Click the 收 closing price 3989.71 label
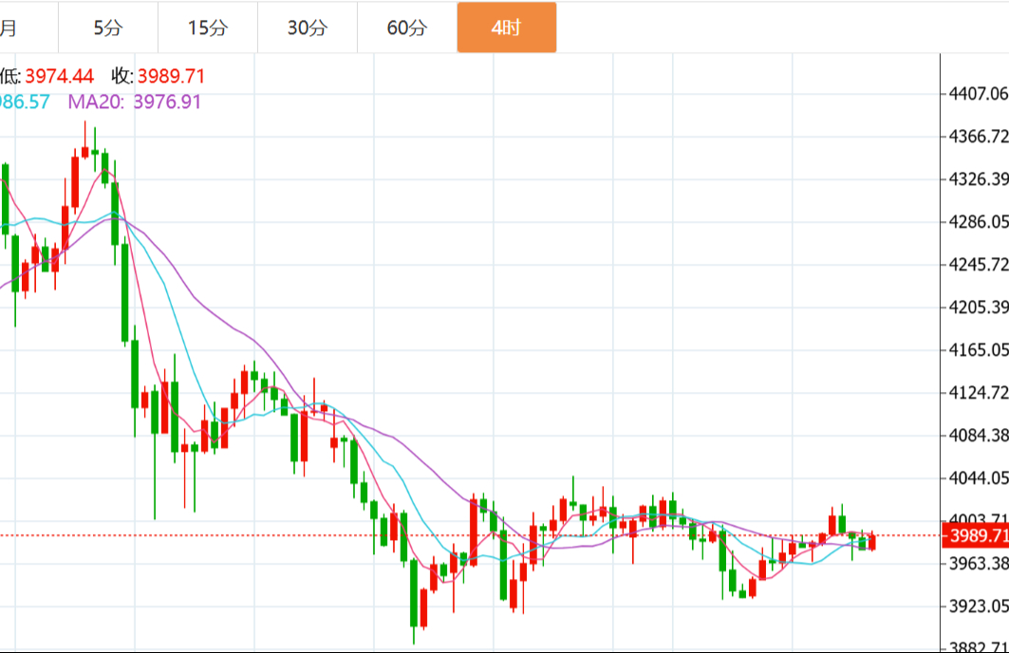The width and height of the screenshot is (1009, 653). (x=171, y=77)
